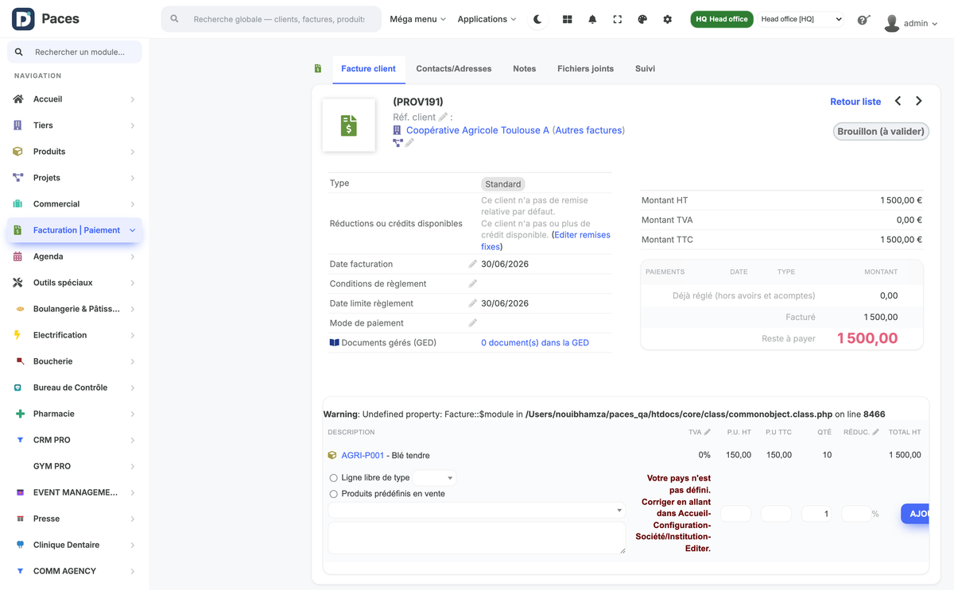This screenshot has width=954, height=590.
Task: Edit Mode de paiement pencil icon
Action: (x=473, y=323)
